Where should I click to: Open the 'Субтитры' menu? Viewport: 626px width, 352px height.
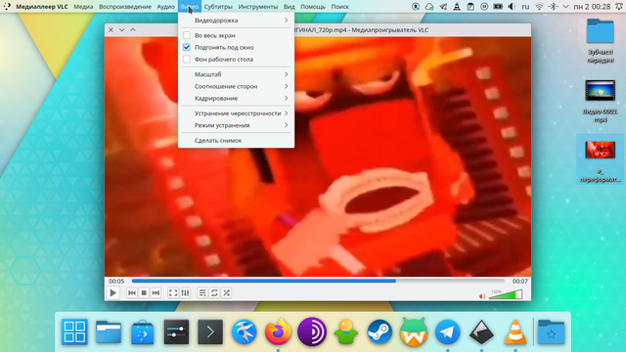218,7
